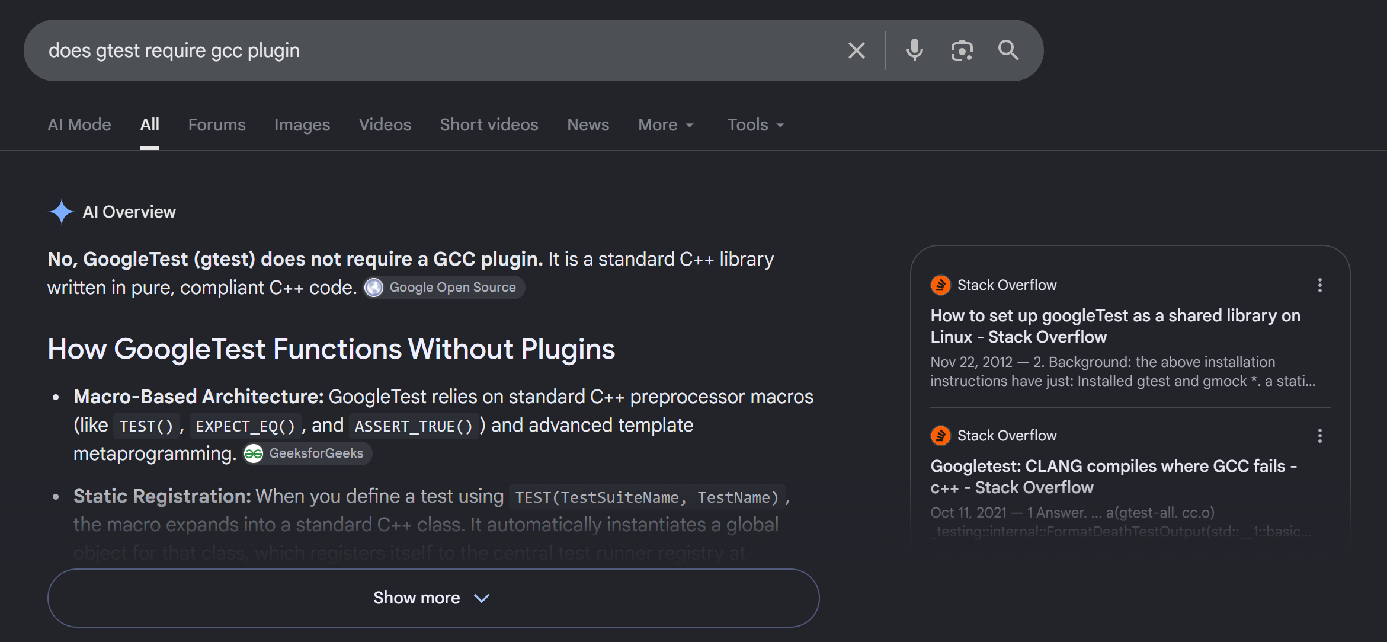Image resolution: width=1387 pixels, height=642 pixels.
Task: Open the Tools dropdown
Action: point(756,125)
